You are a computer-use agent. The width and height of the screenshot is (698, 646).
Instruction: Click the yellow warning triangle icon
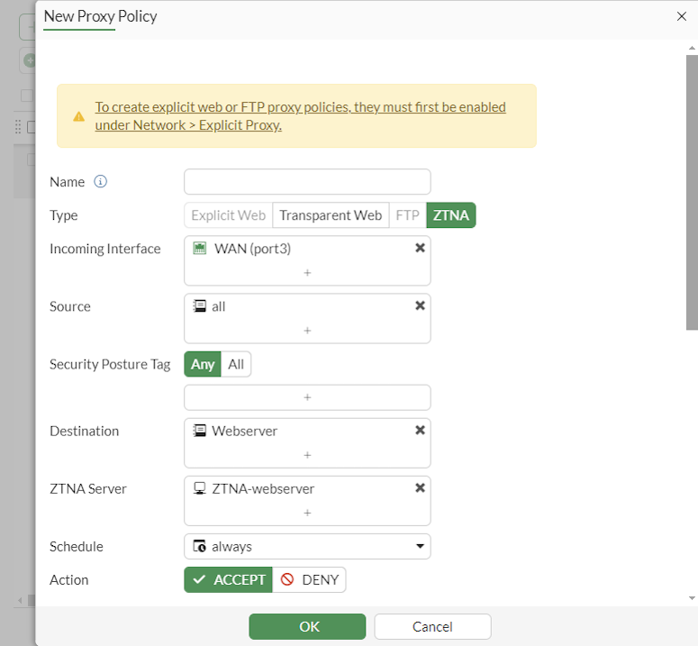79,116
